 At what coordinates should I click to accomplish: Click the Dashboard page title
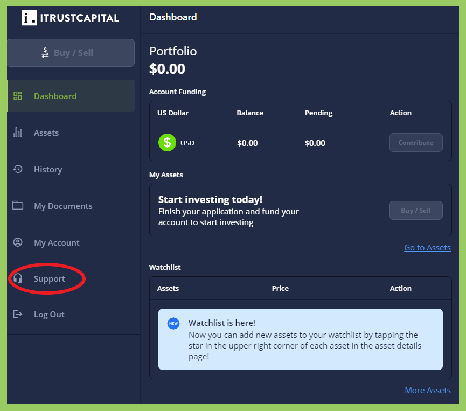(x=173, y=17)
